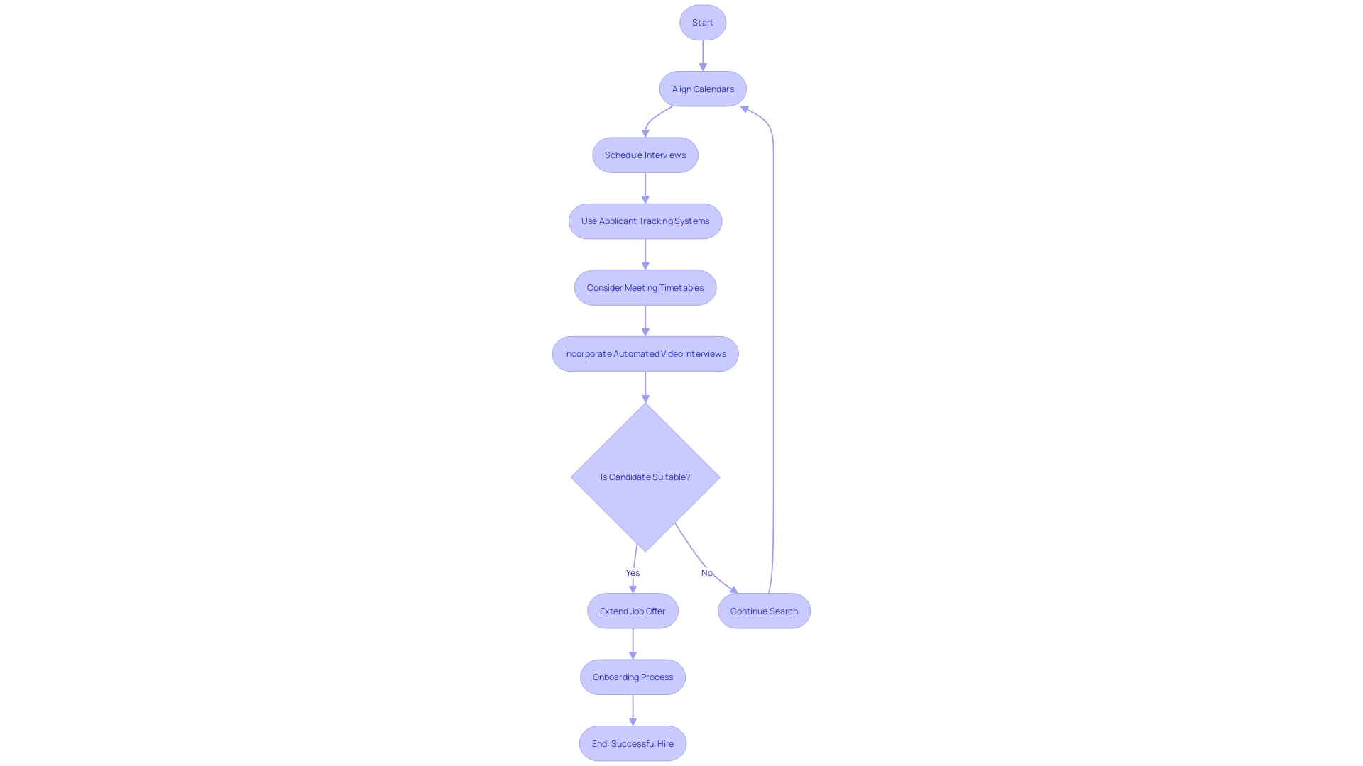The height and width of the screenshot is (766, 1363).
Task: Click the Schedule Interviews process node
Action: [x=645, y=155]
